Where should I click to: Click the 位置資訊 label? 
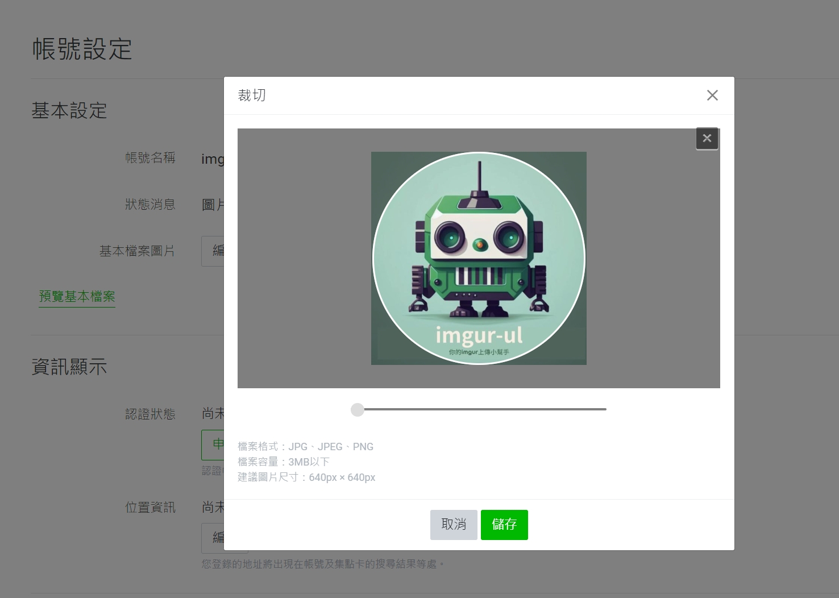[150, 508]
